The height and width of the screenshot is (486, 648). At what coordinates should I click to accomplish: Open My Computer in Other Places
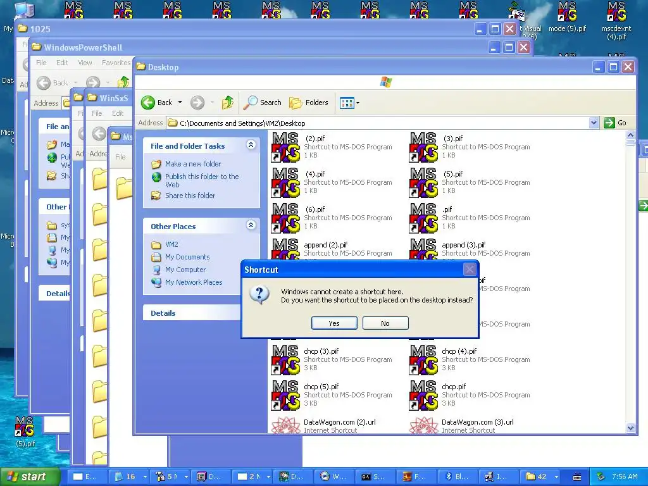click(185, 270)
